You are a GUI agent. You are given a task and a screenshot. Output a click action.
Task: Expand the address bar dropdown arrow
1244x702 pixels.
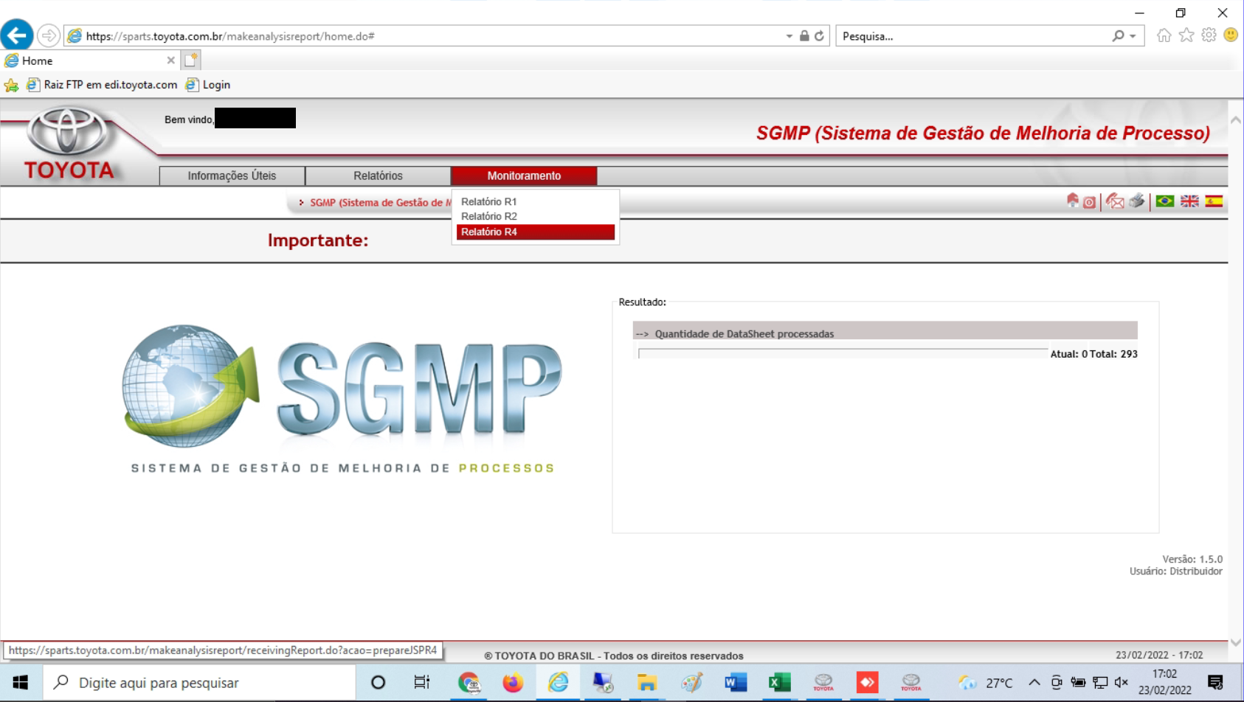(x=789, y=36)
